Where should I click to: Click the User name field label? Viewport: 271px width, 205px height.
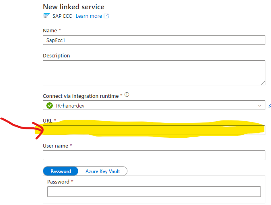(55, 146)
